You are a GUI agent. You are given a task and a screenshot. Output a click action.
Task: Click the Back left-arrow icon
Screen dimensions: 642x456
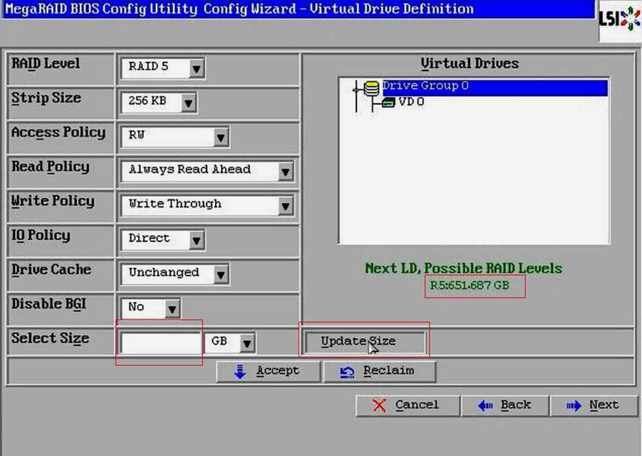[484, 406]
